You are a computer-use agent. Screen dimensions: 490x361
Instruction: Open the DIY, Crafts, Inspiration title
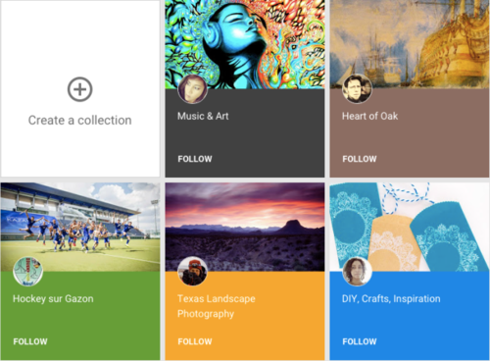pyautogui.click(x=391, y=299)
